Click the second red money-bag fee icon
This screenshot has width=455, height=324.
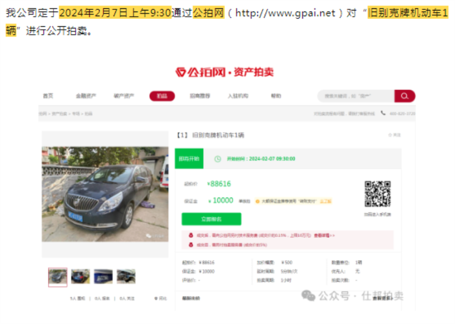[x=191, y=245]
